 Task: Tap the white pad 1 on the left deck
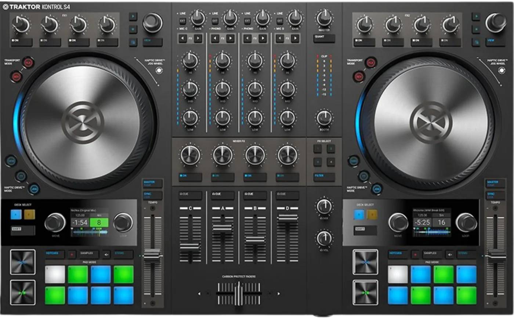coord(55,274)
